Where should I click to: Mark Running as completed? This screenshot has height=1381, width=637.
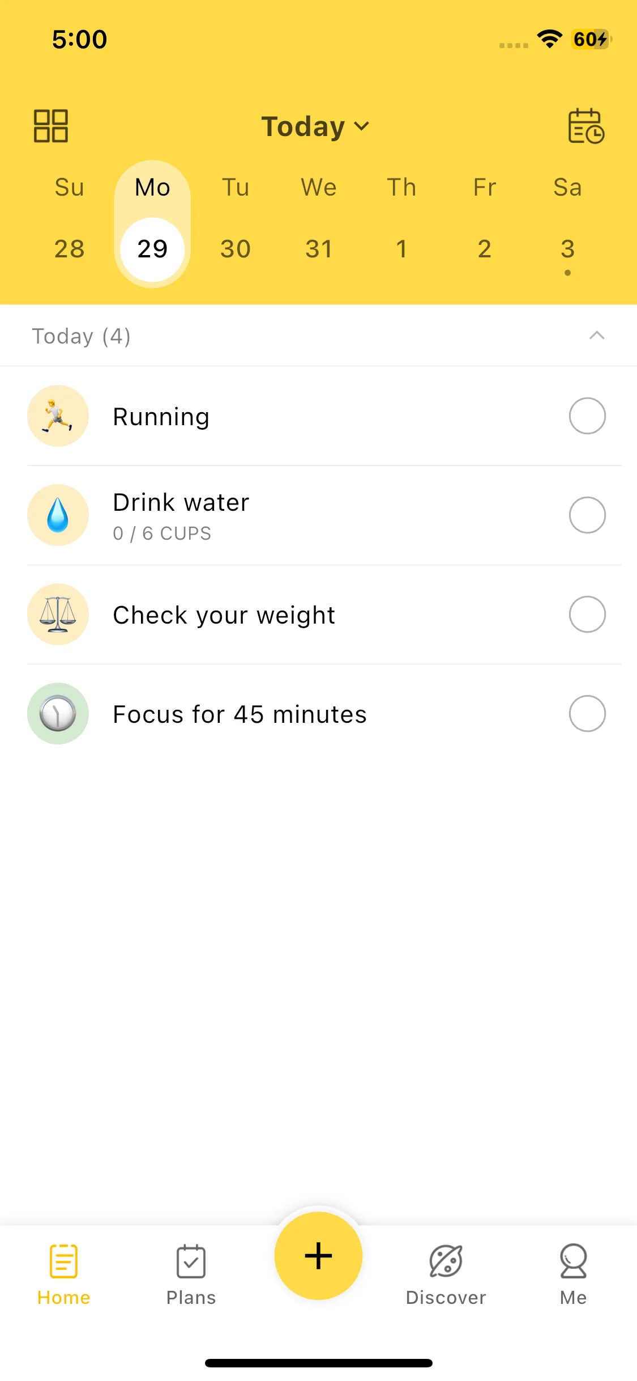[x=587, y=416]
